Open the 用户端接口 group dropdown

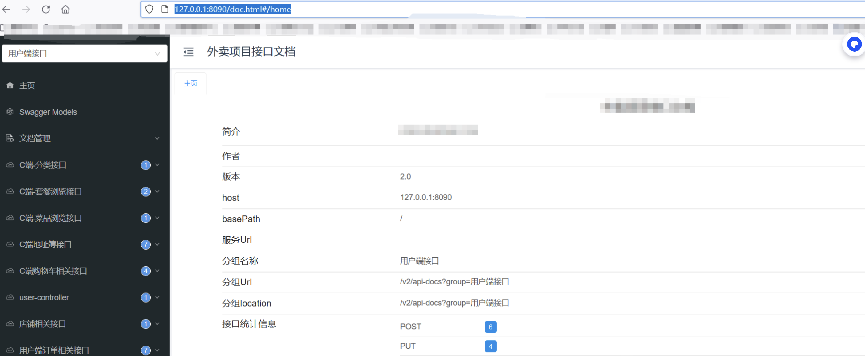[x=84, y=53]
